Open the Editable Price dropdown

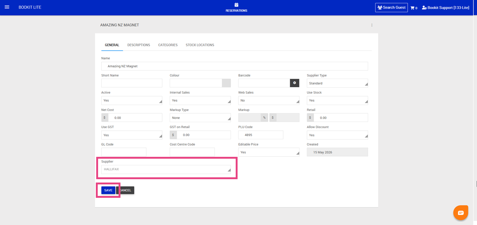pos(269,152)
